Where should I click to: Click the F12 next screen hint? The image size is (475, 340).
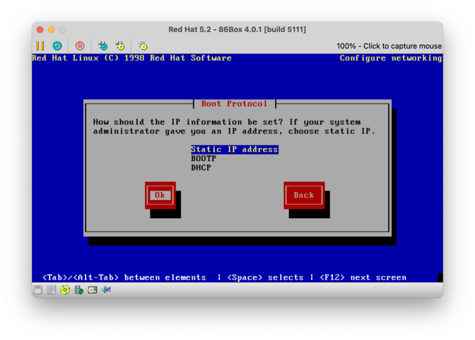363,277
